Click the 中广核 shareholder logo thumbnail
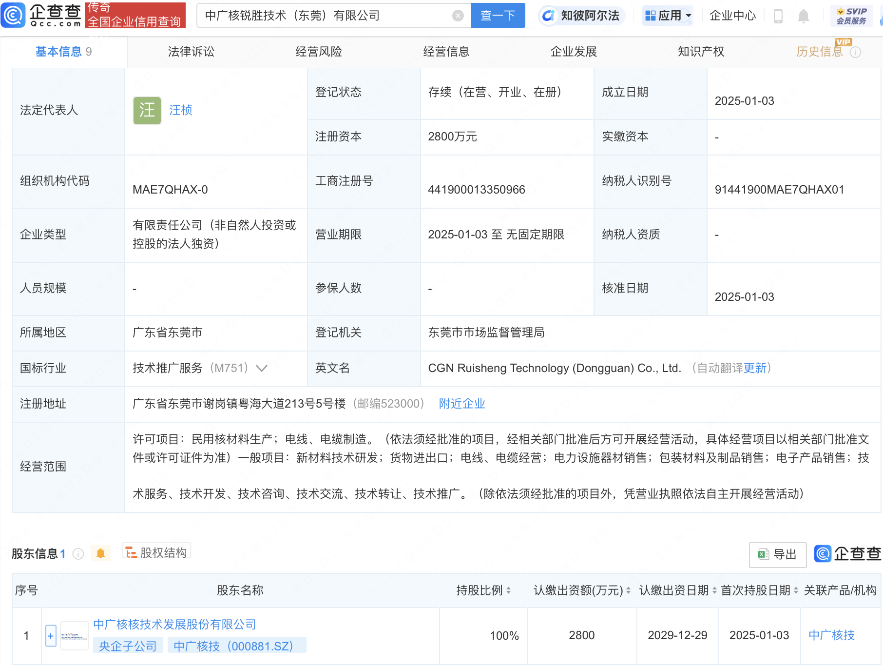 [x=75, y=636]
